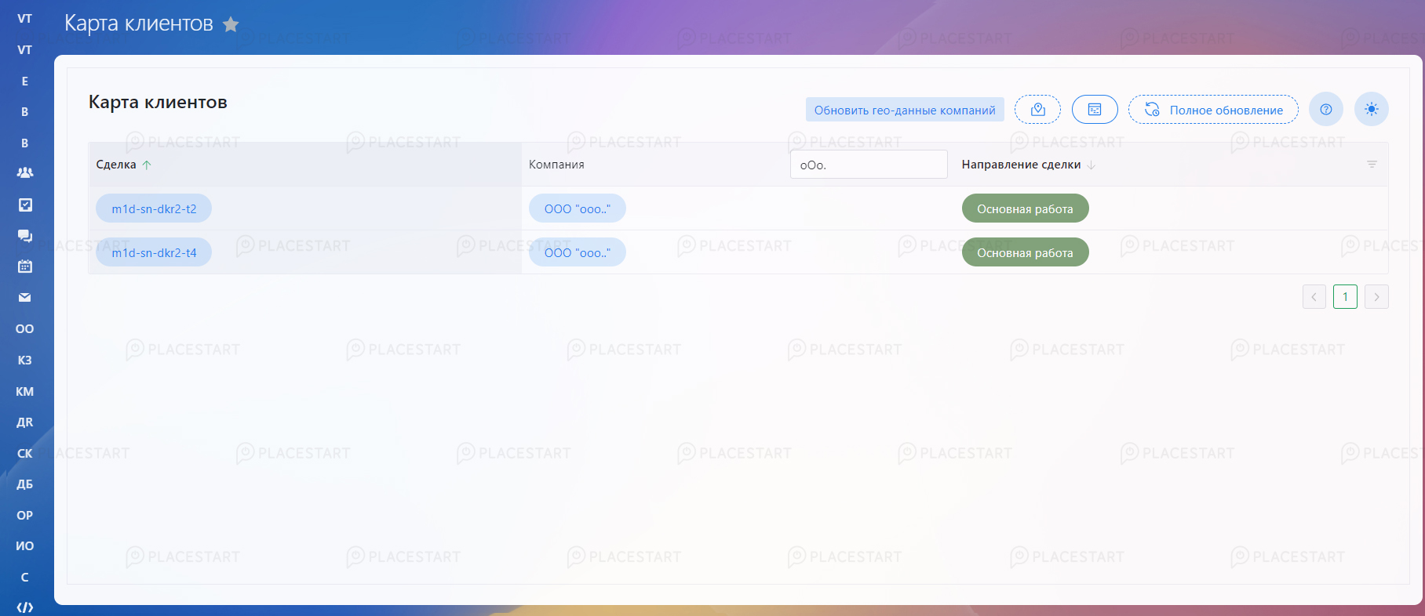Open the E sidebar item
Screen dimensions: 1425x616
click(25, 81)
